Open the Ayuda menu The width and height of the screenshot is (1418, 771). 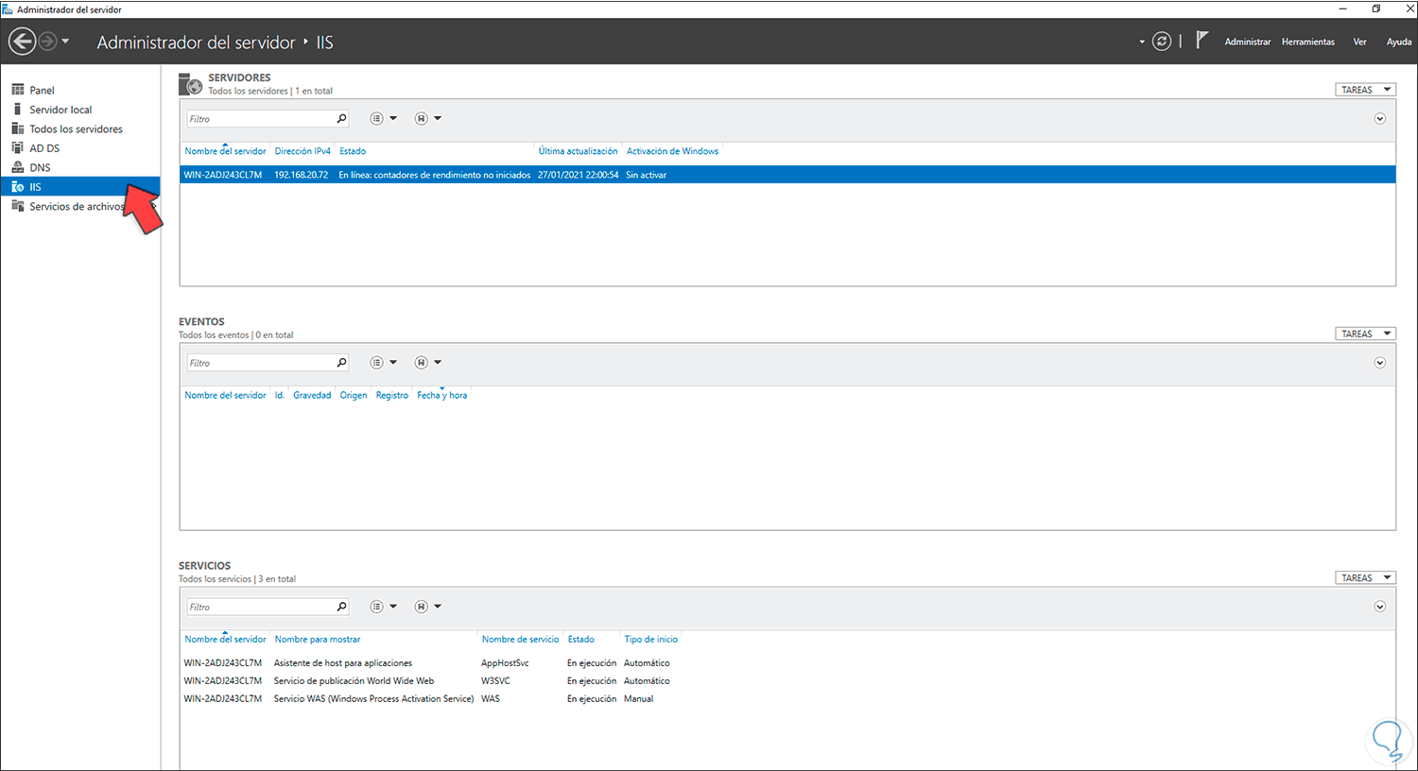[x=1399, y=42]
